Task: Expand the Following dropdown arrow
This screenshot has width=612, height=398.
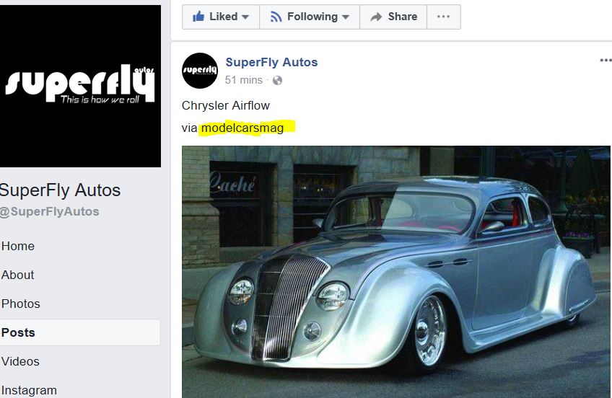Action: [346, 17]
